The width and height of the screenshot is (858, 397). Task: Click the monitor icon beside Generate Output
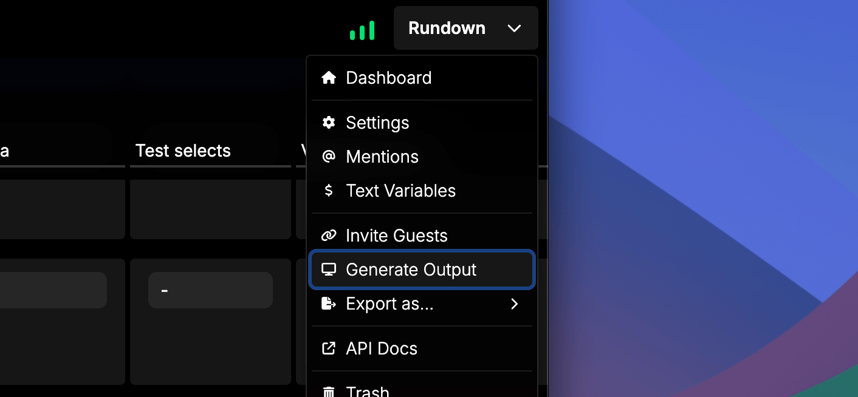pyautogui.click(x=329, y=270)
